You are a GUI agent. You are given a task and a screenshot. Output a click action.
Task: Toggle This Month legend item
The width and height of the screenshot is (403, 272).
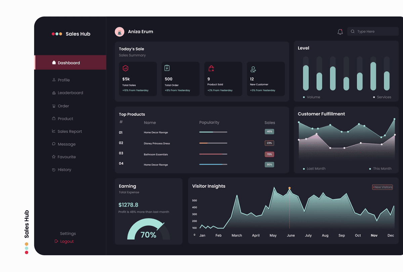point(380,169)
